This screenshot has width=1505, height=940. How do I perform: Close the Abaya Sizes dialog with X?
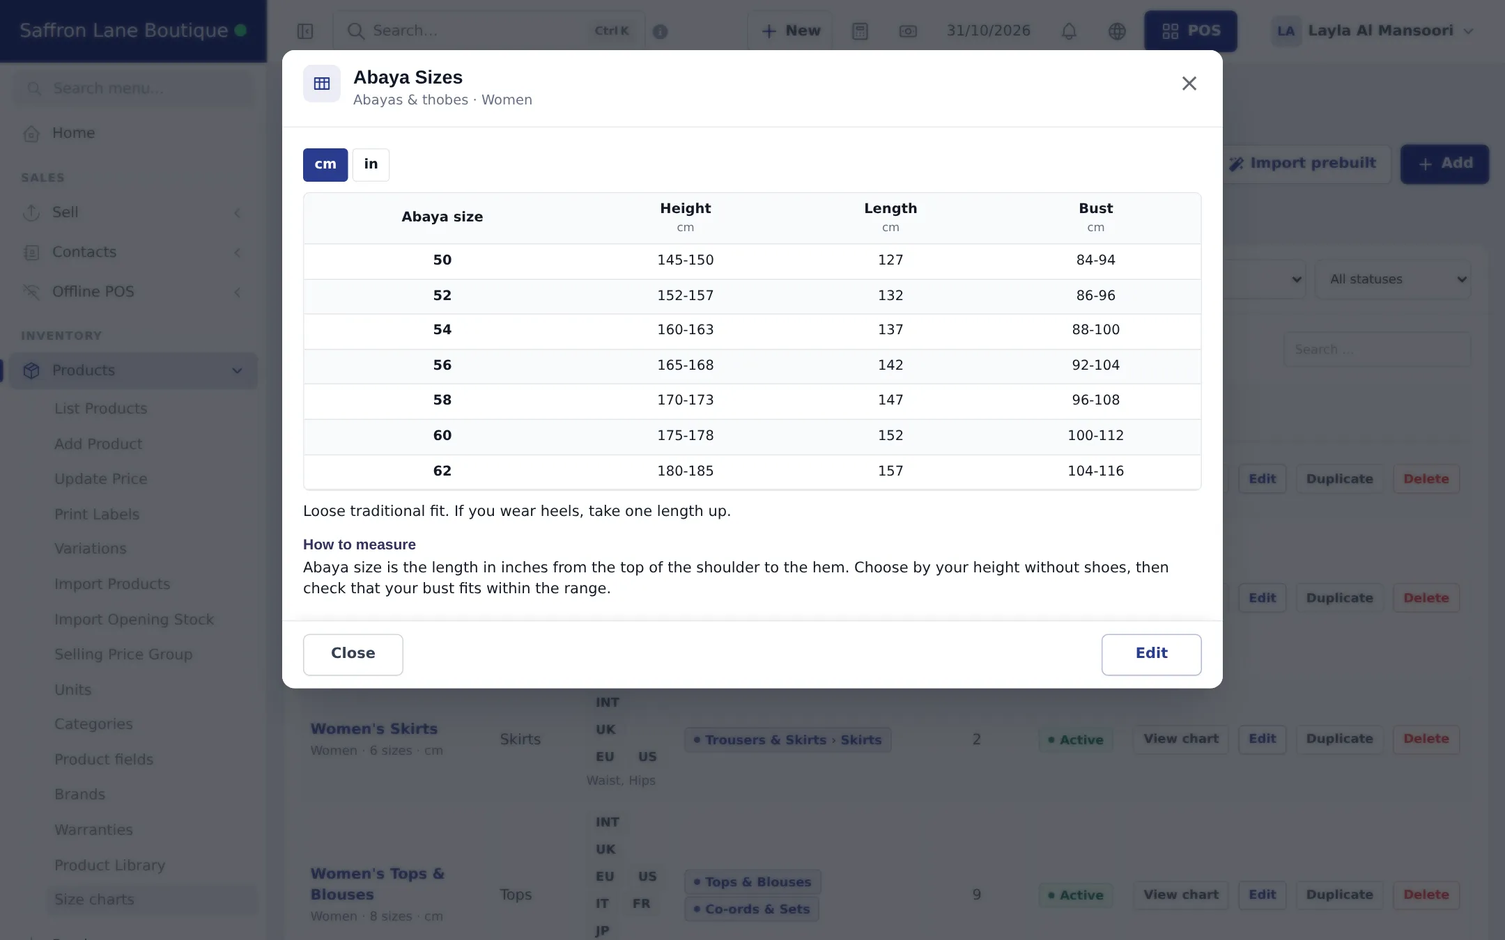tap(1189, 84)
